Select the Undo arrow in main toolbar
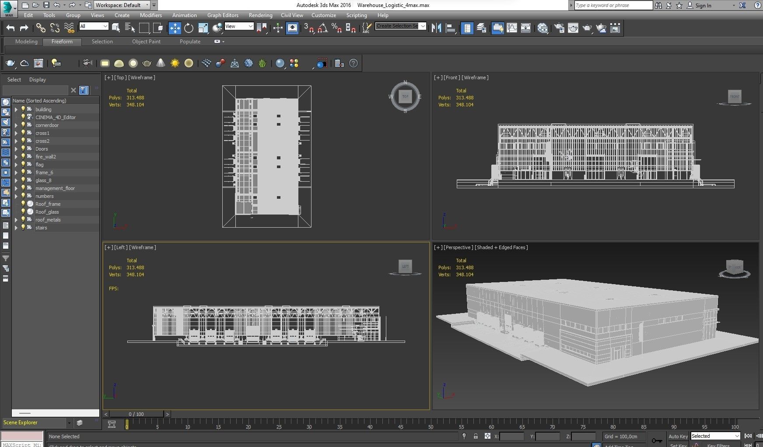This screenshot has width=763, height=447. [10, 28]
